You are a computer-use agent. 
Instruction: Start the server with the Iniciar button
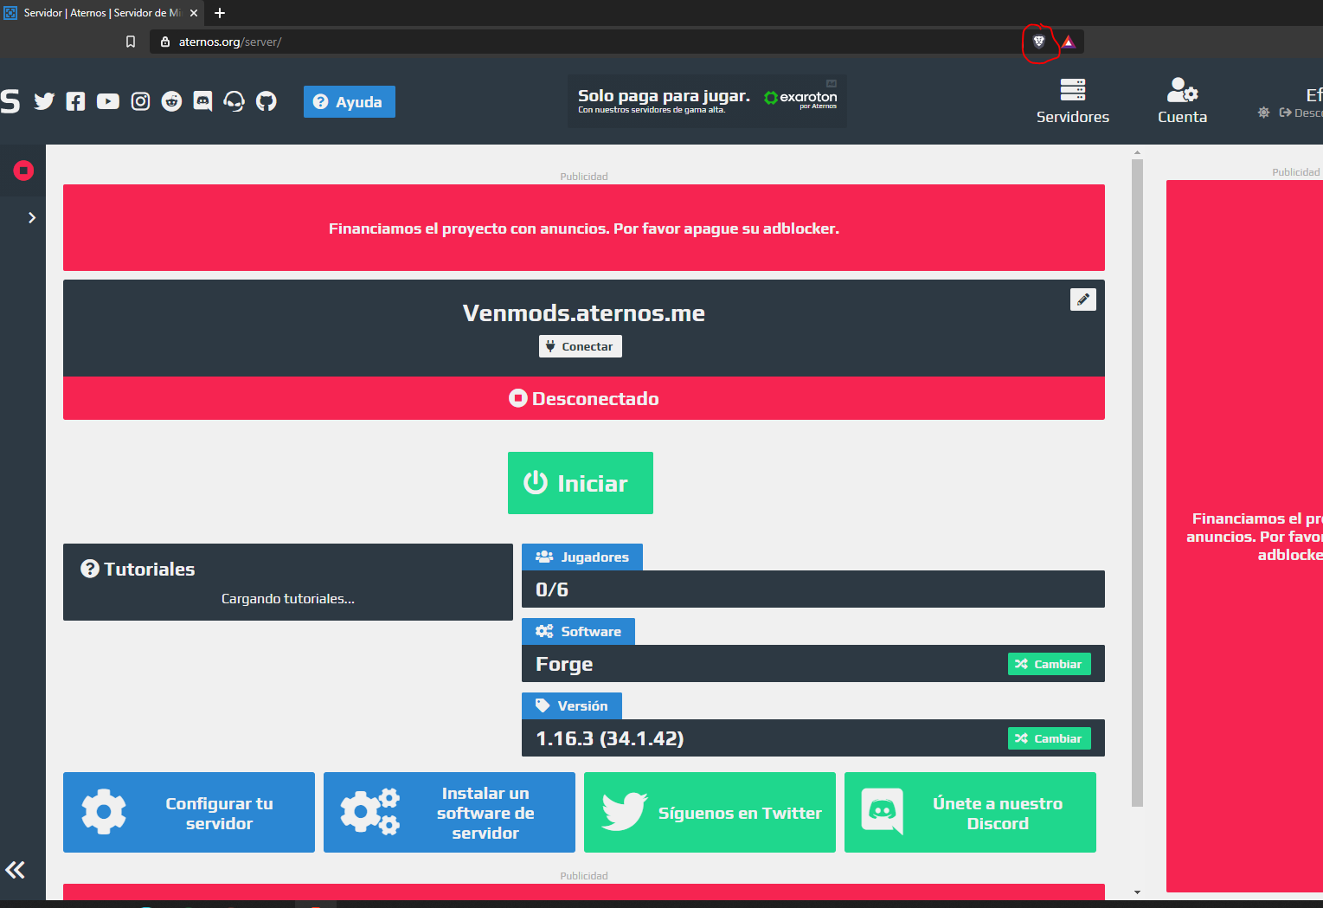point(581,483)
